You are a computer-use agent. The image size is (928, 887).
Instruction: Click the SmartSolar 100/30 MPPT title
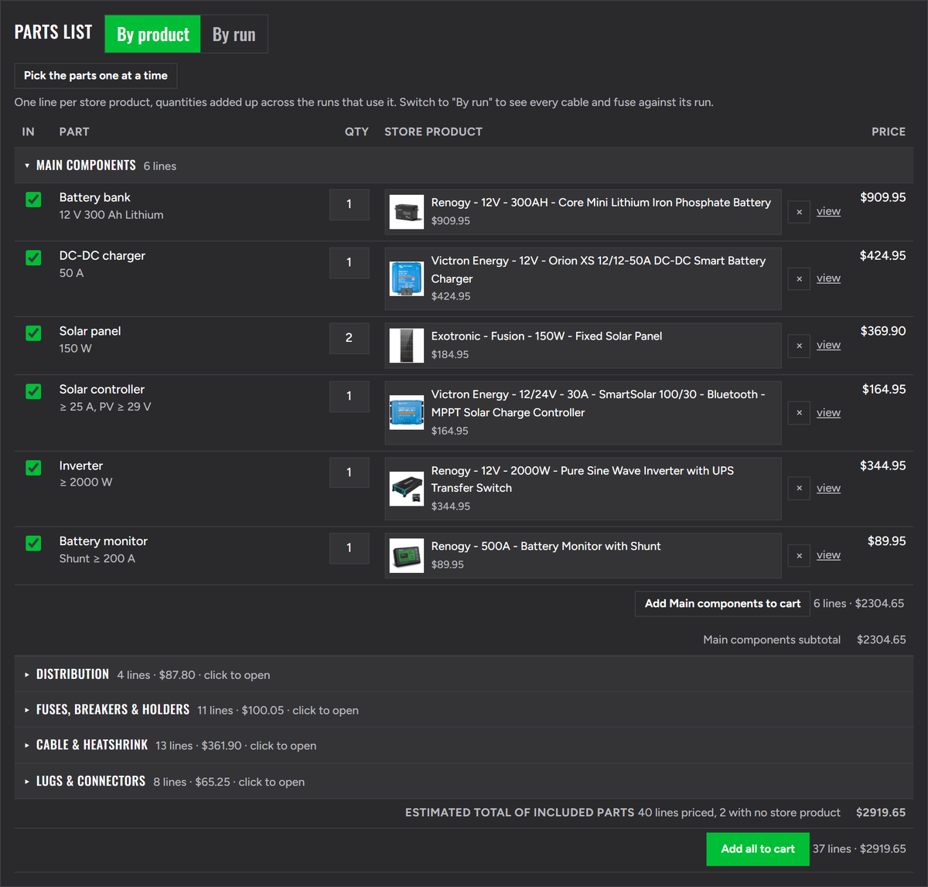[598, 404]
